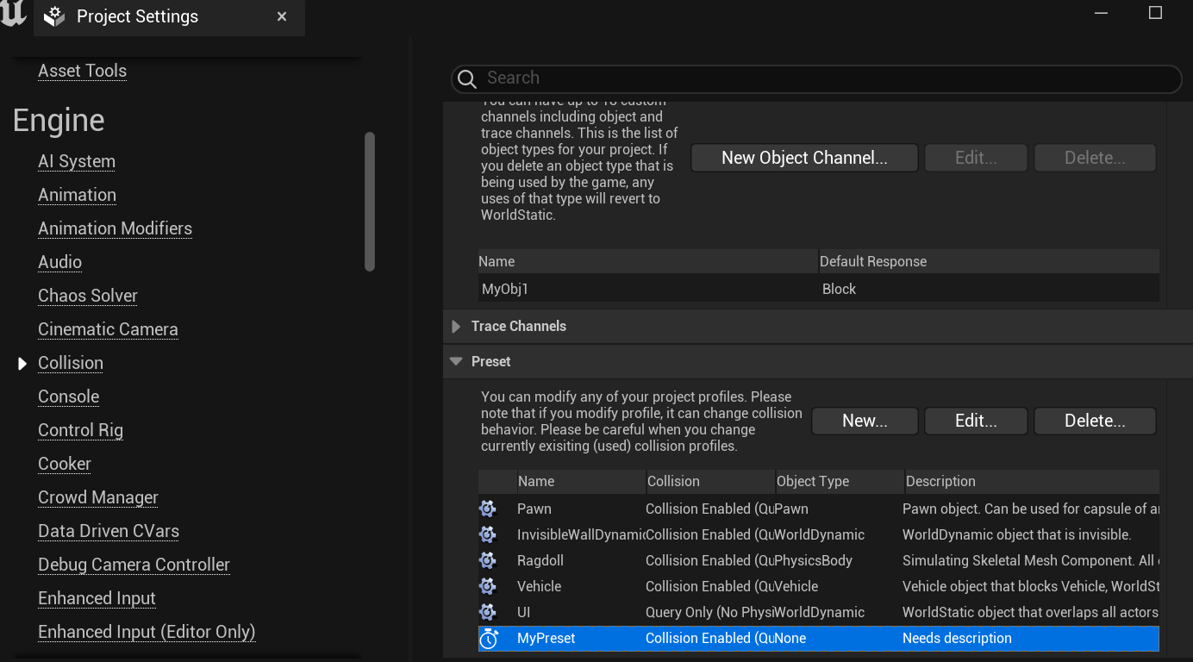
Task: Click the gear icon for Ragdoll preset
Action: pyautogui.click(x=488, y=560)
